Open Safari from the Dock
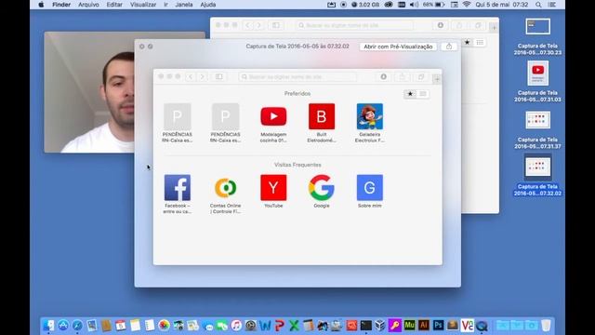Viewport: 595px width, 335px height. [x=77, y=326]
